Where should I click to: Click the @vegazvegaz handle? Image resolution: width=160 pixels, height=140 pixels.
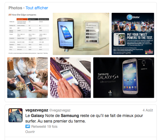click(60, 110)
